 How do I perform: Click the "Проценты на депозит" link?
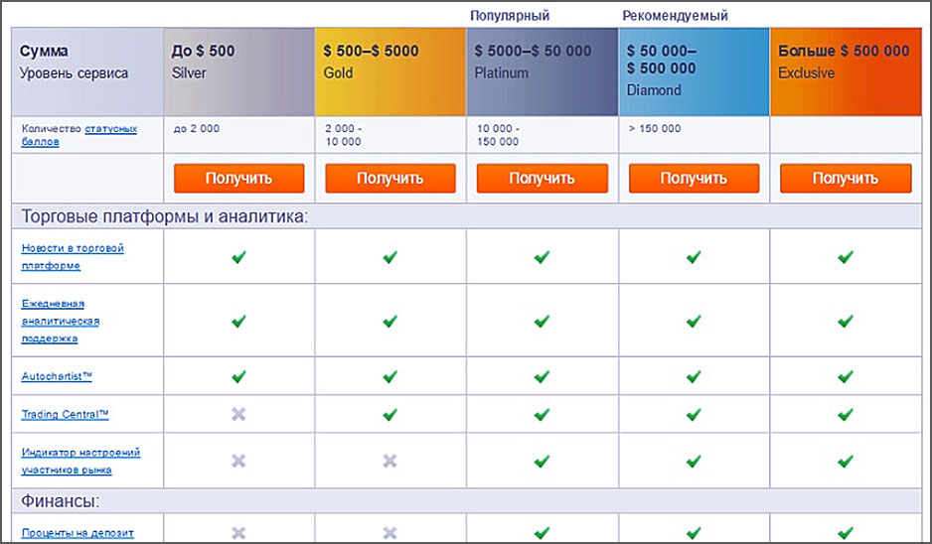78,533
